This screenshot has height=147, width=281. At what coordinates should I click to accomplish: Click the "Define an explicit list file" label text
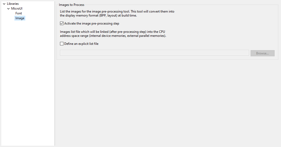point(81,44)
